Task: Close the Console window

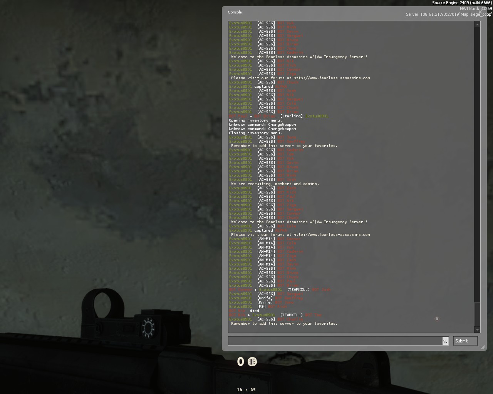Action: coord(481,12)
